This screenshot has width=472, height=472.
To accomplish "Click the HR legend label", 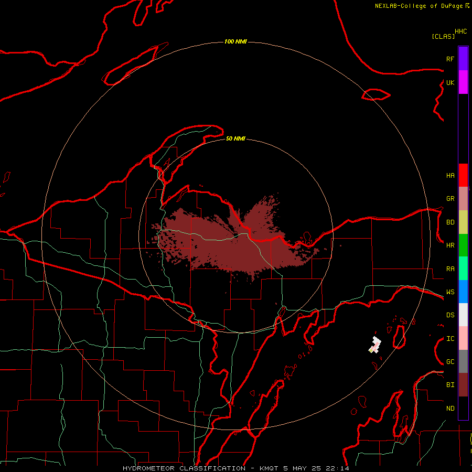I will (x=450, y=245).
